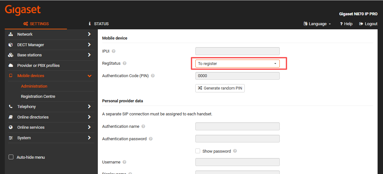The width and height of the screenshot is (383, 174).
Task: Click the DECT Manager cube icon
Action: click(x=11, y=45)
